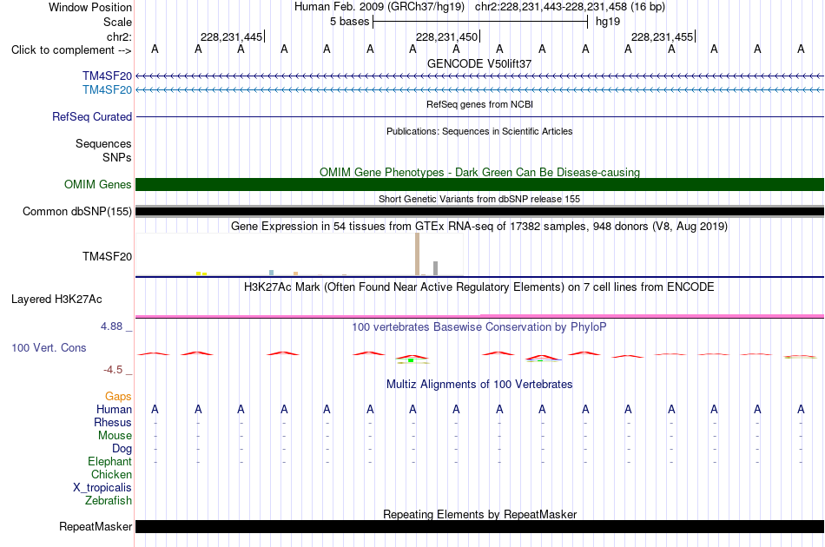Image resolution: width=825 pixels, height=547 pixels.
Task: Click the Scale label
Action: [x=117, y=22]
